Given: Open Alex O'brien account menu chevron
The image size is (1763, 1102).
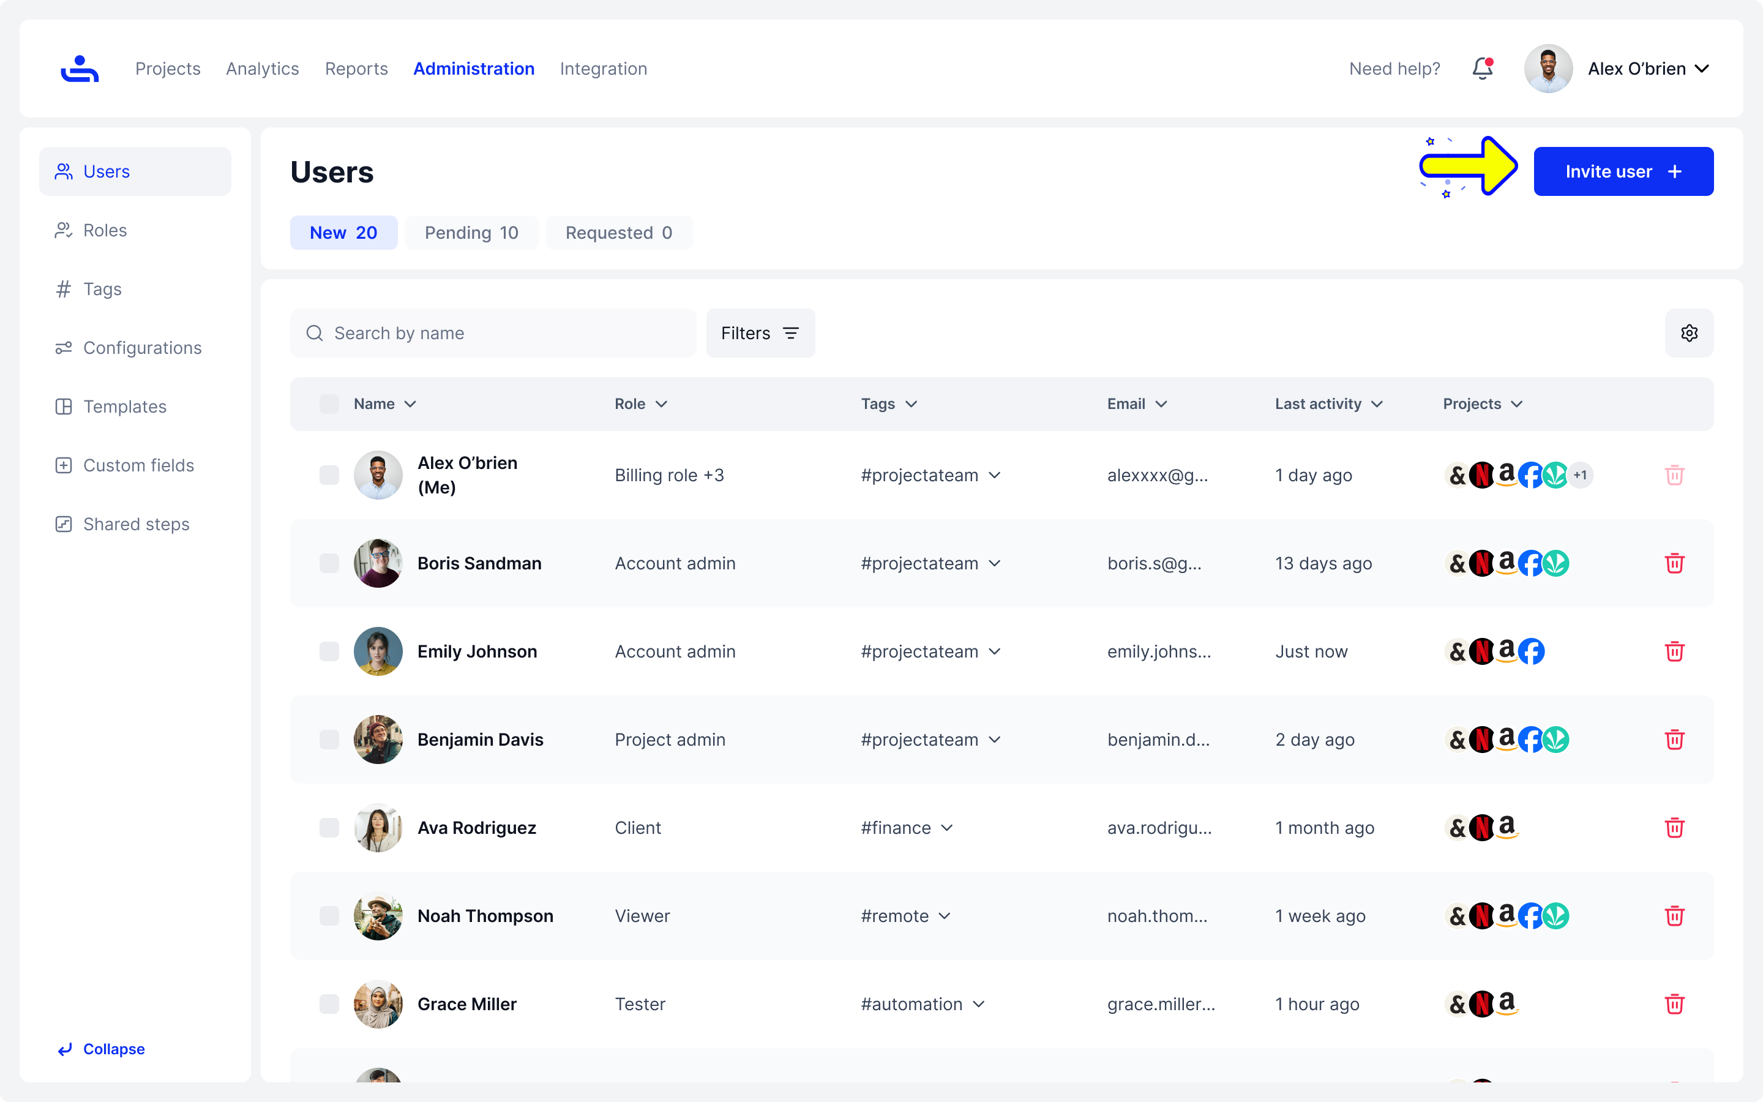Looking at the screenshot, I should (x=1702, y=69).
